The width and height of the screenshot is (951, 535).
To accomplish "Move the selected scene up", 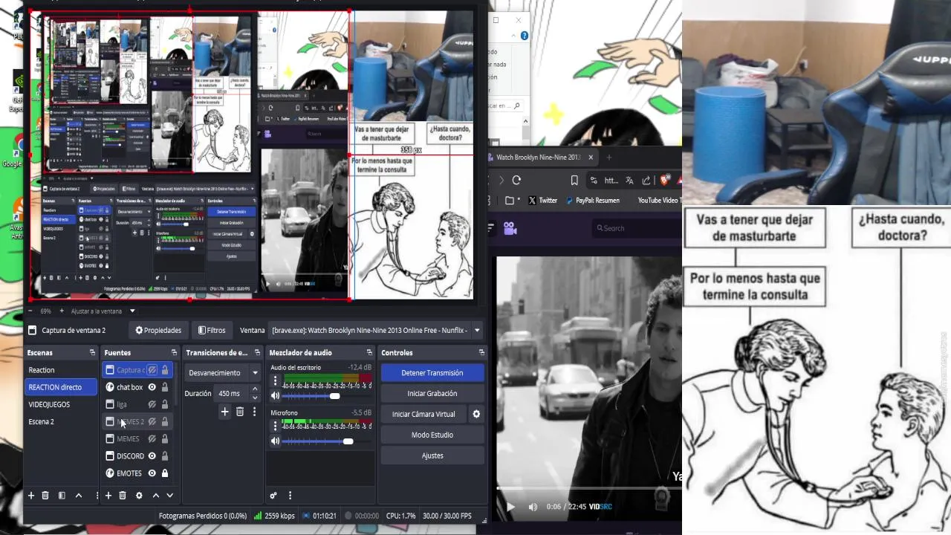I will pos(78,496).
